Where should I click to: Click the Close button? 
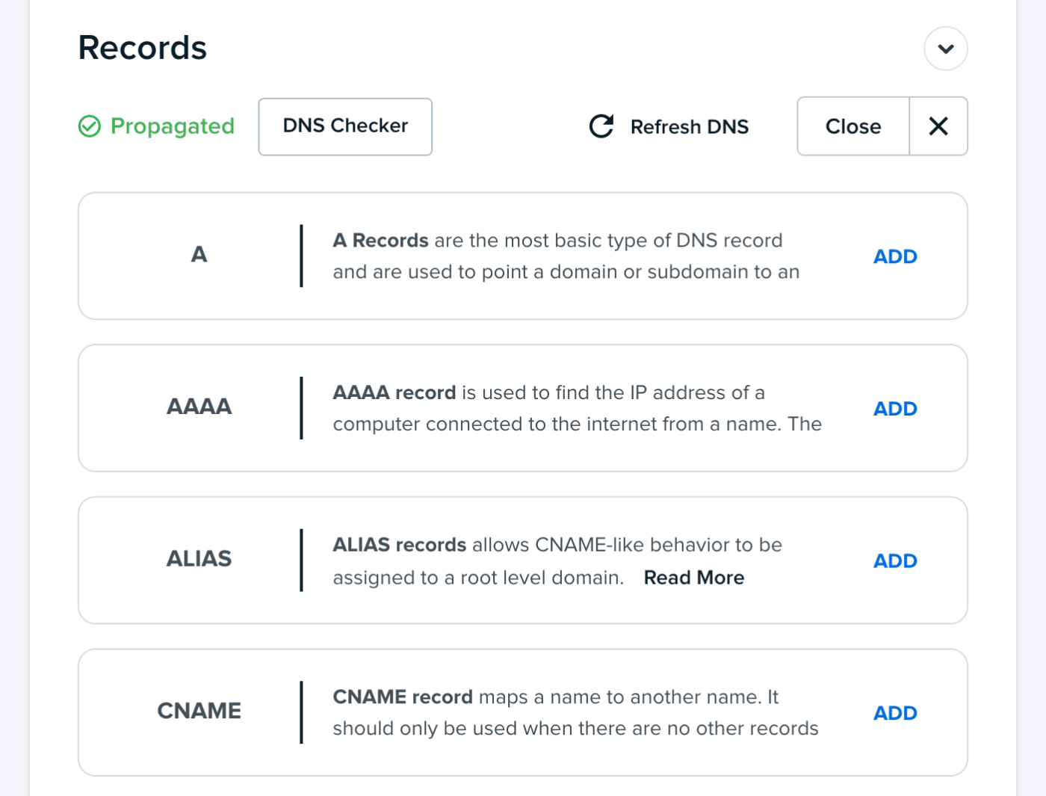(852, 126)
